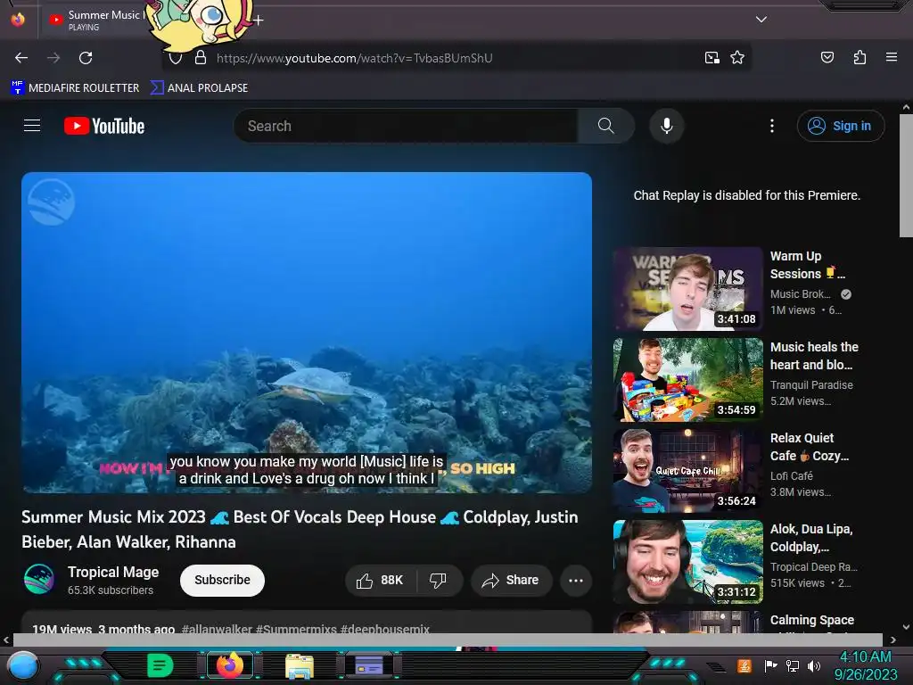
Task: Open the volume speaker tray icon
Action: pos(814,665)
